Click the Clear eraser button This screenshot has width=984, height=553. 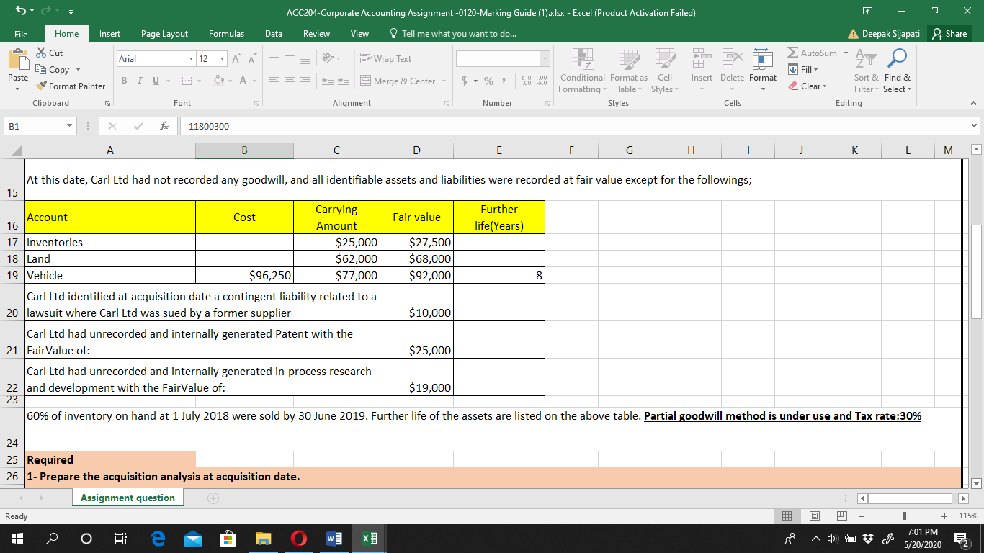808,86
